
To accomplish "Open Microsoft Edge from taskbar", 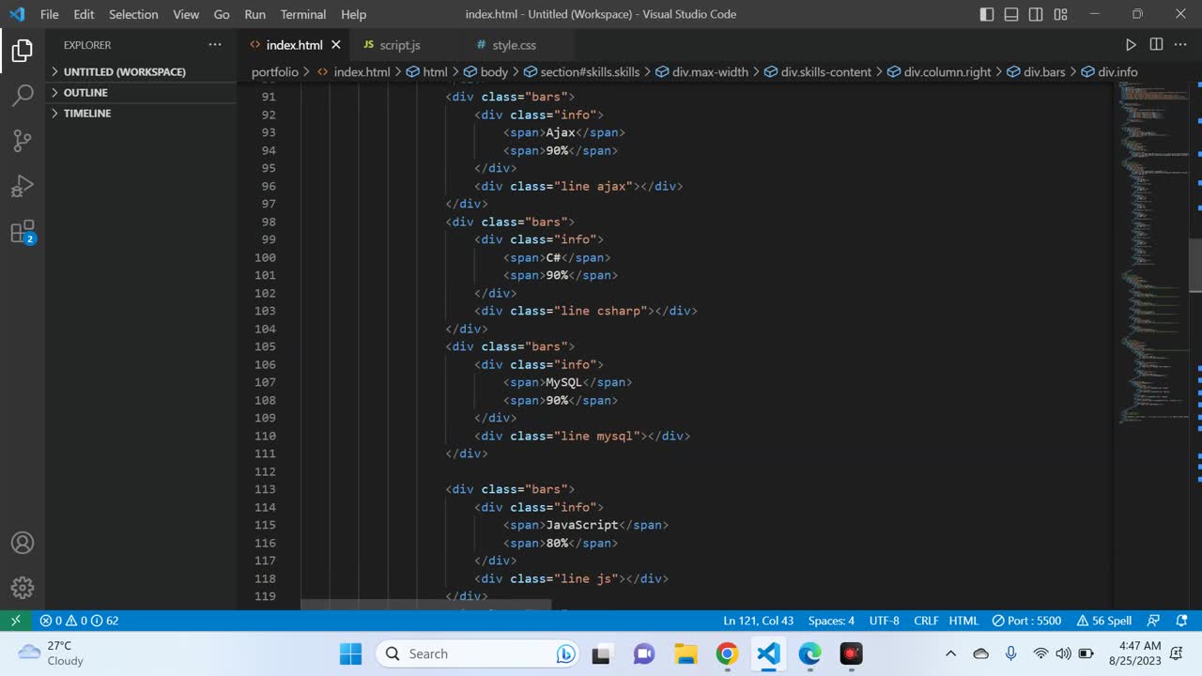I will (809, 653).
